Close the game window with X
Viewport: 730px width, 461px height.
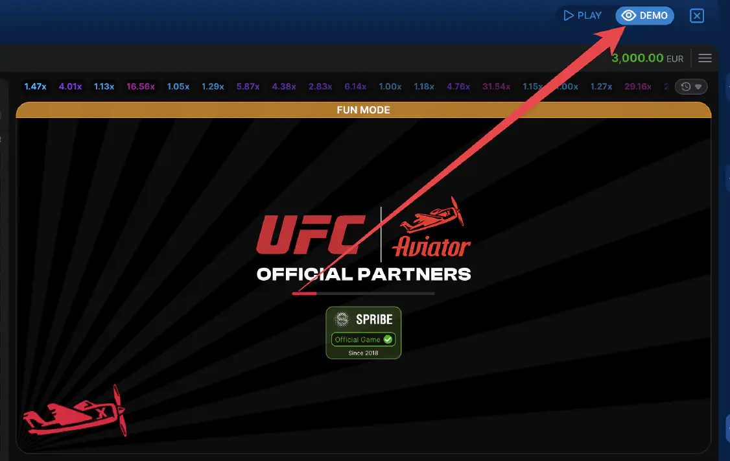click(696, 16)
